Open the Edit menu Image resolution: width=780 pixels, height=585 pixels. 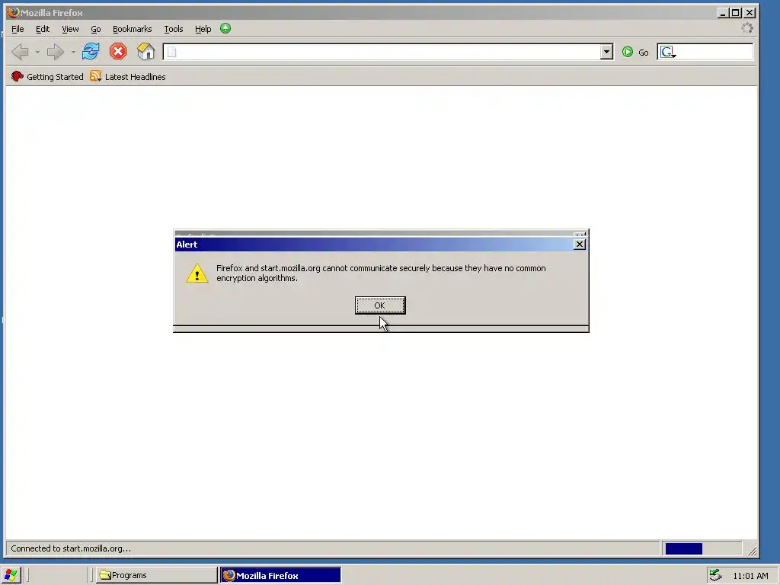click(43, 29)
